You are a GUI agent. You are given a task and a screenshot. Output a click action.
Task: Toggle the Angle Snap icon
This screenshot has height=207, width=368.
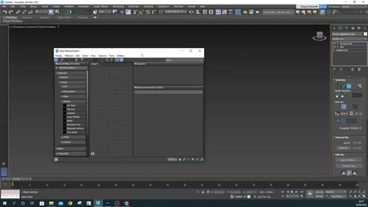[x=141, y=12]
